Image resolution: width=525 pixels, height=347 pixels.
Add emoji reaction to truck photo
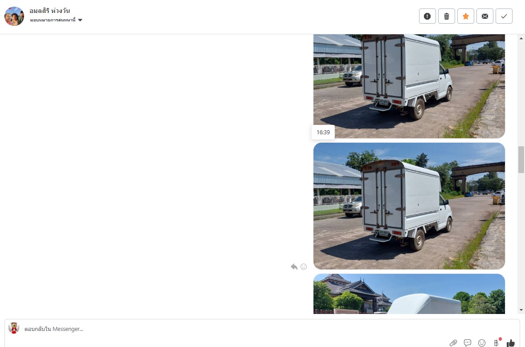coord(304,267)
